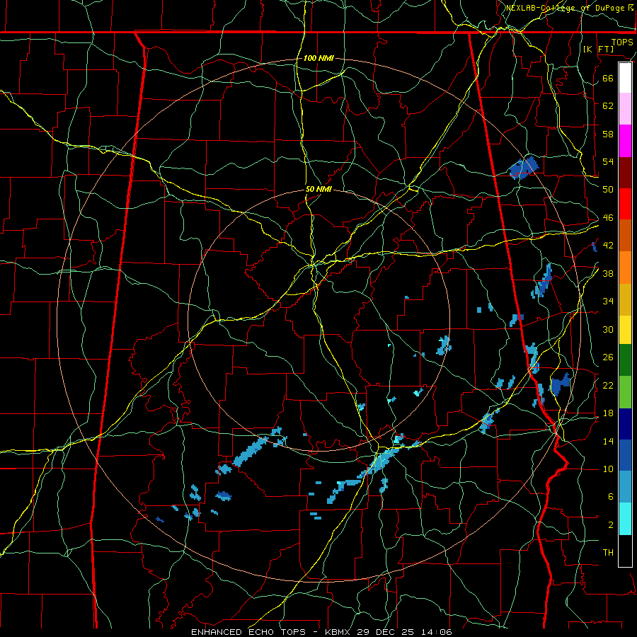Click the black threshold swatch beside TH
The width and height of the screenshot is (637, 637).
tap(625, 551)
